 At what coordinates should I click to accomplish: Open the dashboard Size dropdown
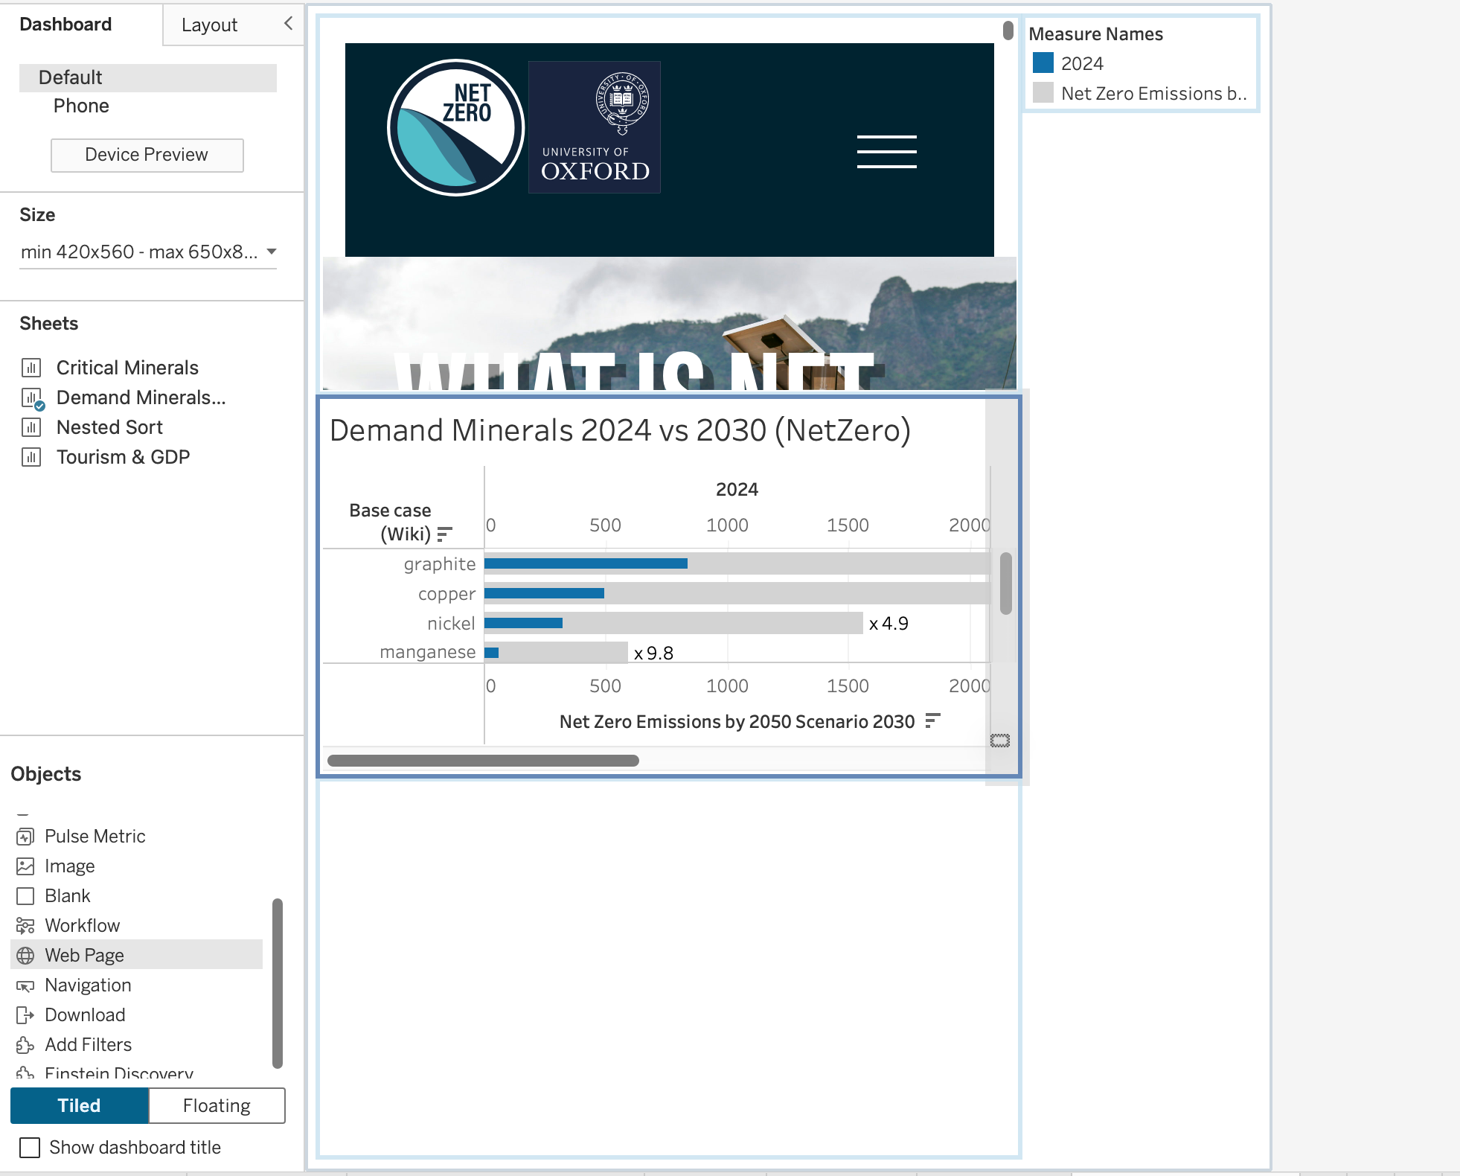click(148, 252)
